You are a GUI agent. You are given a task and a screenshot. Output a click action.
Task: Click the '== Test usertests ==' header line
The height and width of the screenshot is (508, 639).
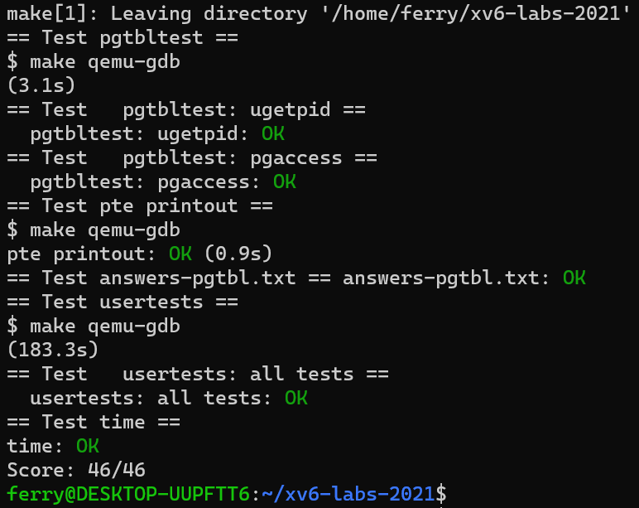point(123,302)
